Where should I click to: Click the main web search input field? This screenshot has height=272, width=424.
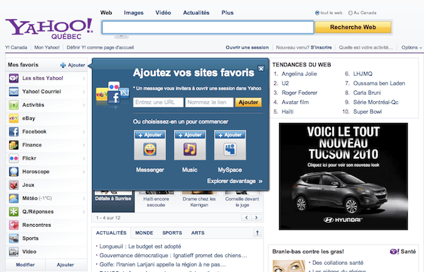(208, 28)
